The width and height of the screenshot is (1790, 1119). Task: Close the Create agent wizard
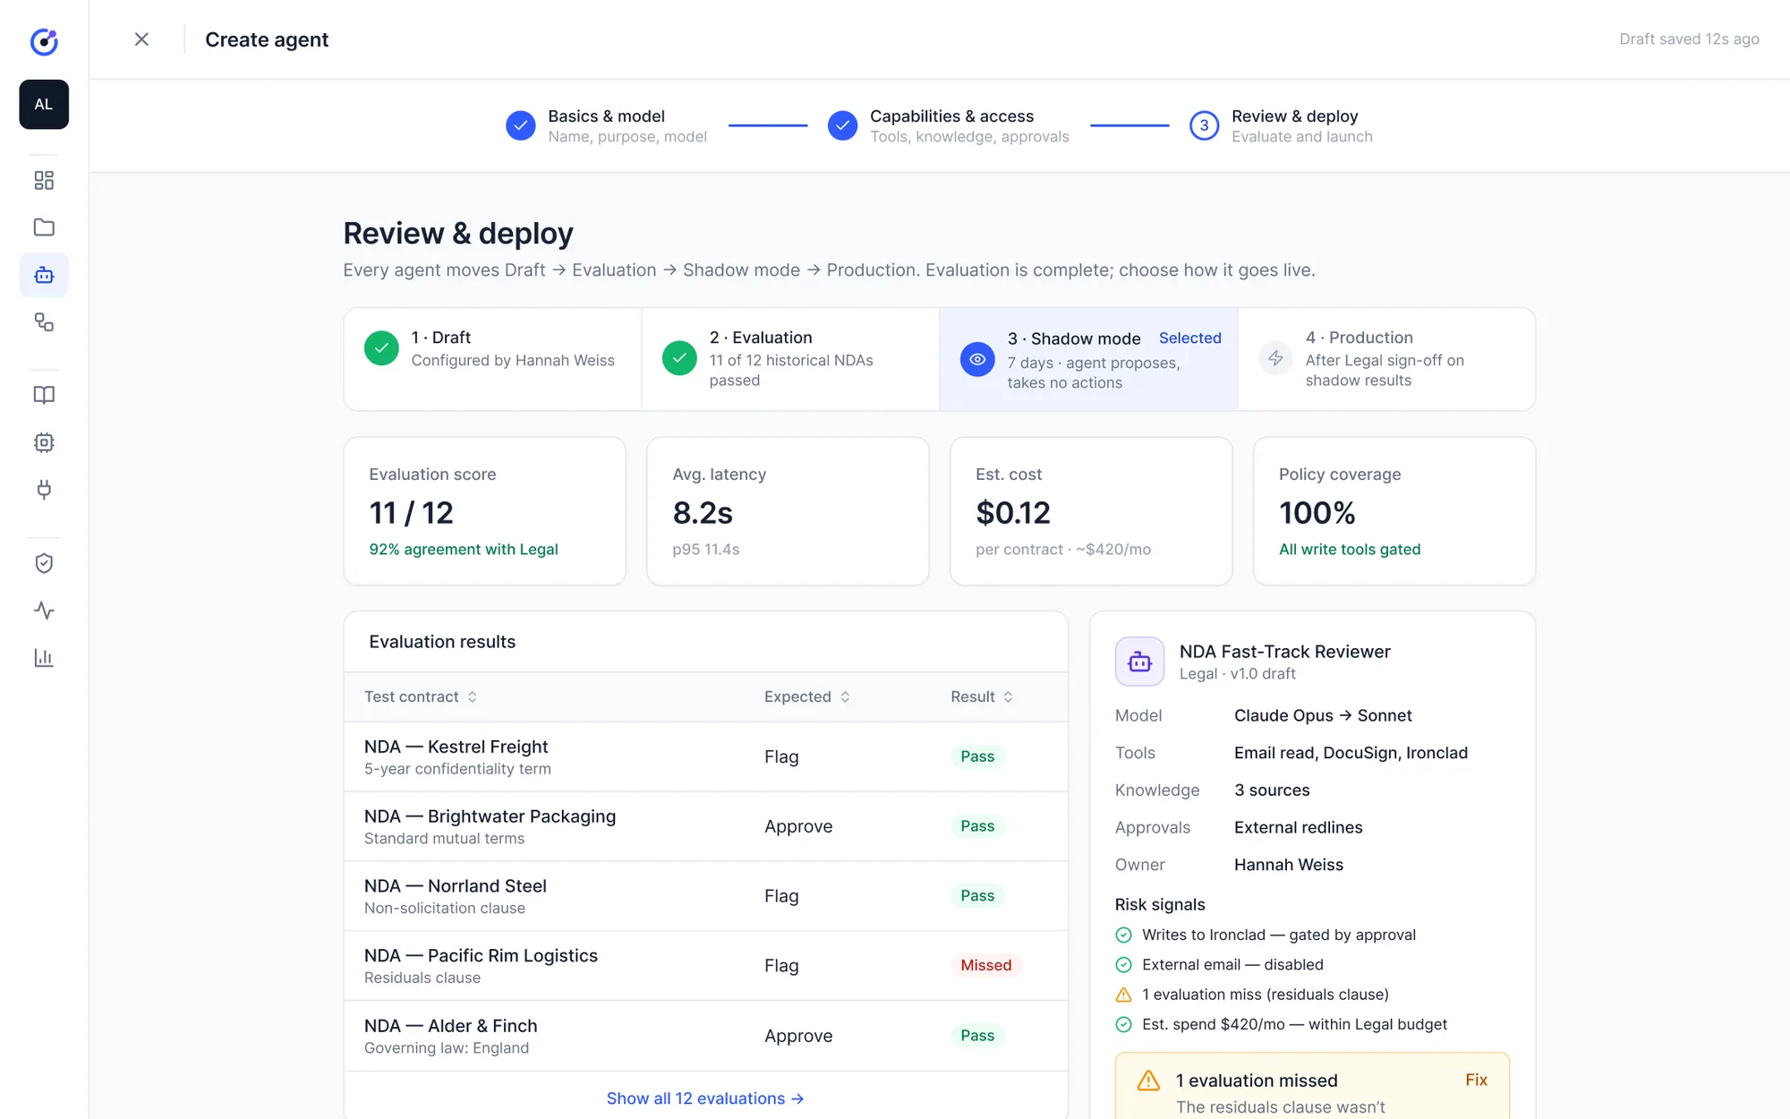(x=141, y=39)
